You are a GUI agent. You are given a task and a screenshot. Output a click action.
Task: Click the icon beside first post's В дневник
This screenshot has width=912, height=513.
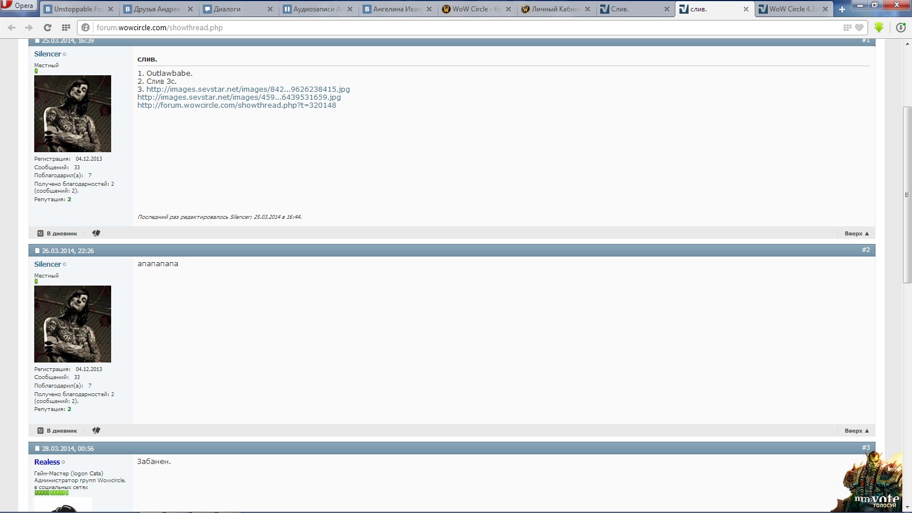point(96,233)
